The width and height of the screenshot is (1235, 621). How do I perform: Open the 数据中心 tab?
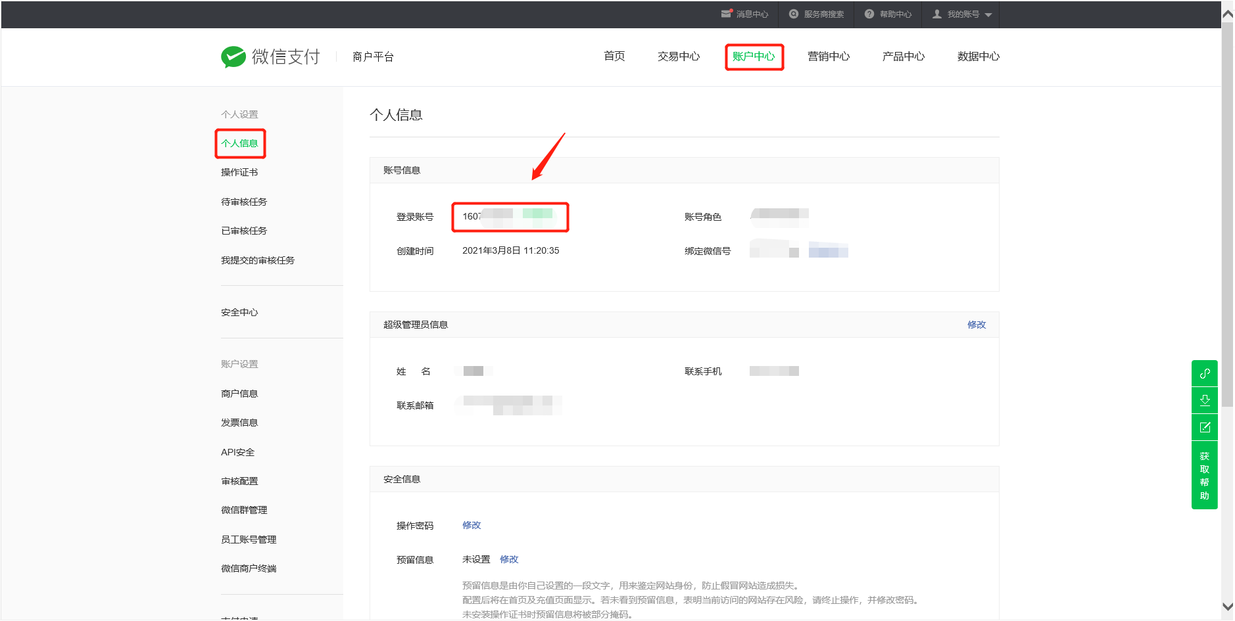(x=979, y=57)
